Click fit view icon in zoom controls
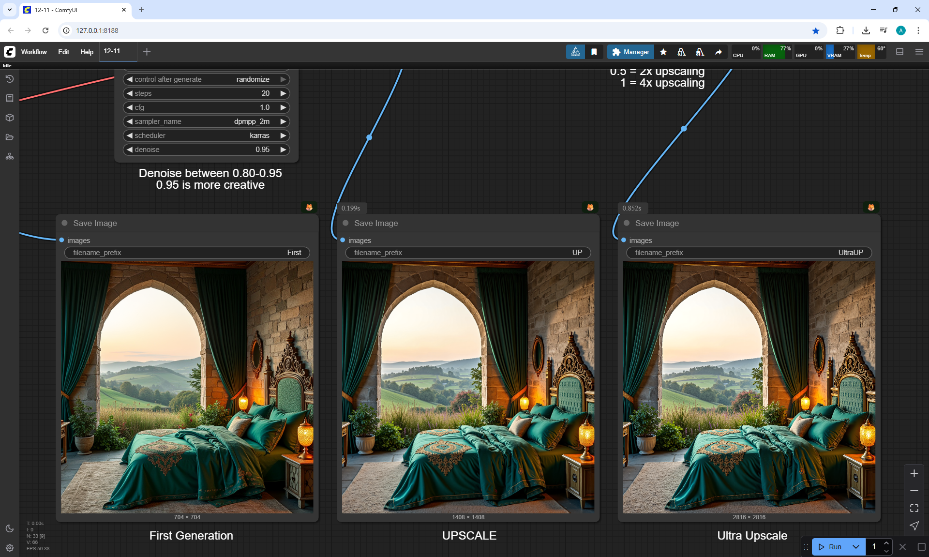This screenshot has height=557, width=929. tap(914, 508)
